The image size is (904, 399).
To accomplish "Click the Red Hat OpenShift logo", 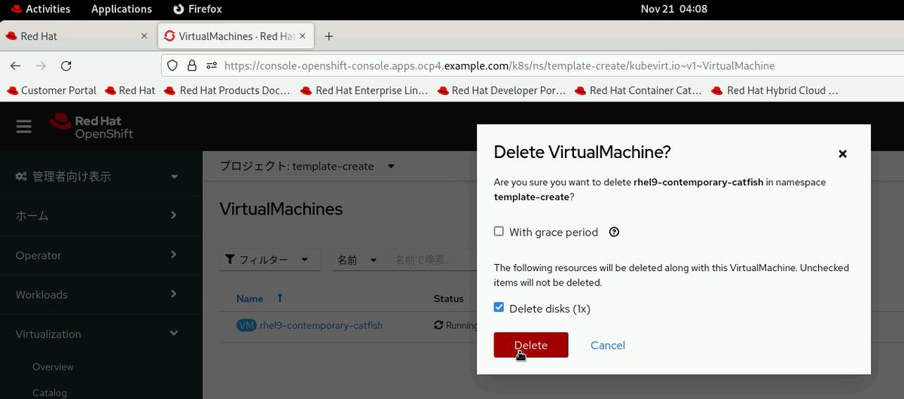I will click(91, 126).
